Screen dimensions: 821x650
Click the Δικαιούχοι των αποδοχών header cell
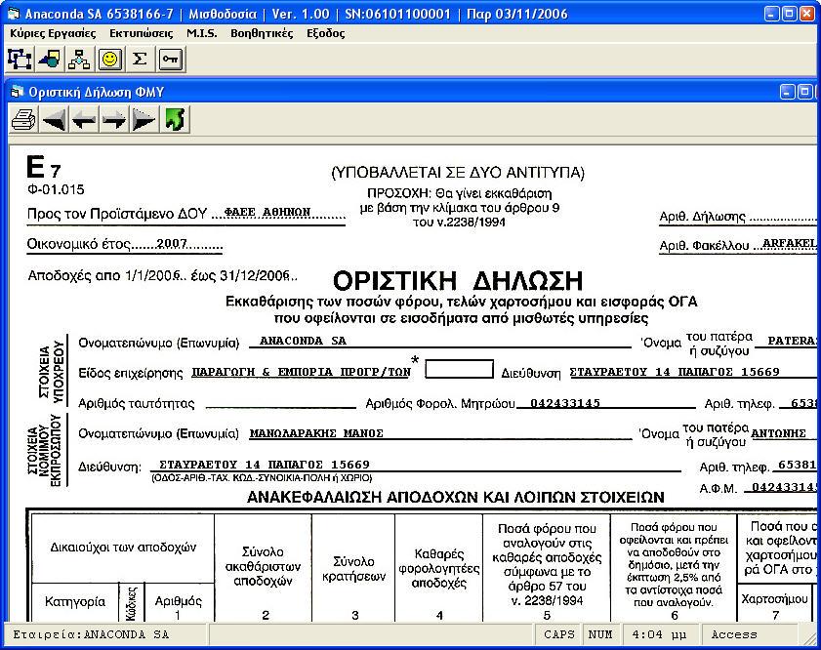click(x=123, y=548)
